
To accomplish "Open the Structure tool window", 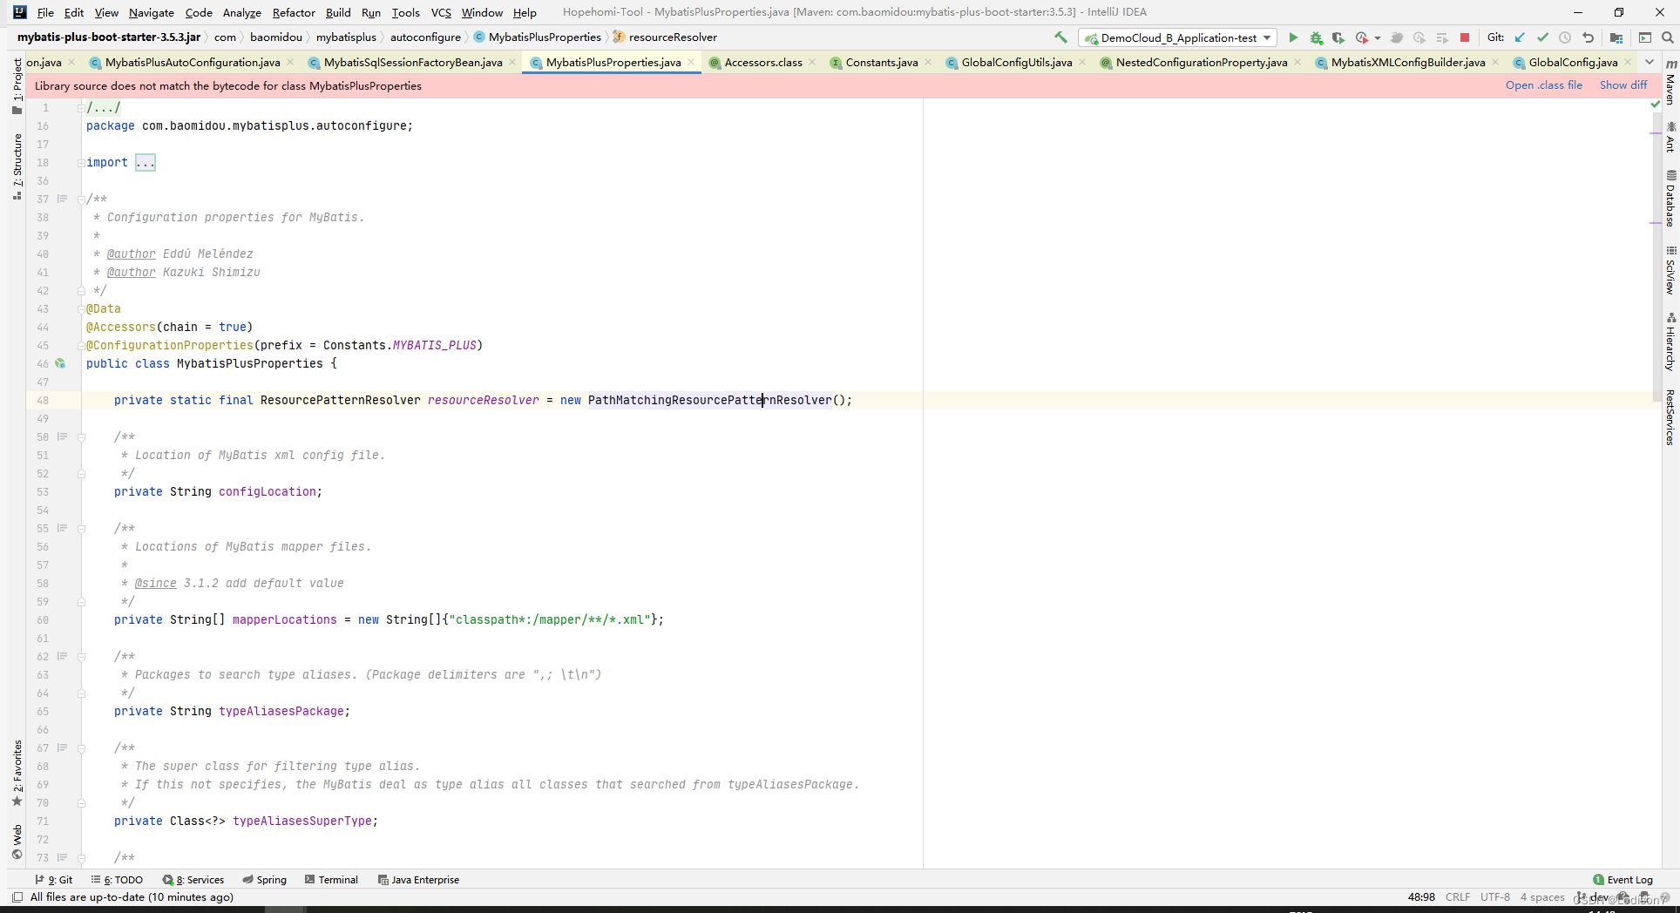I will [17, 166].
